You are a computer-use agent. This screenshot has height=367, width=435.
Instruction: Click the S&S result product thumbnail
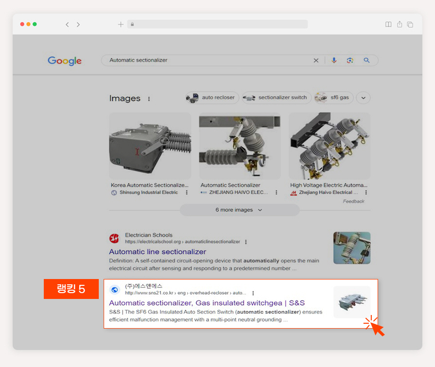click(352, 302)
